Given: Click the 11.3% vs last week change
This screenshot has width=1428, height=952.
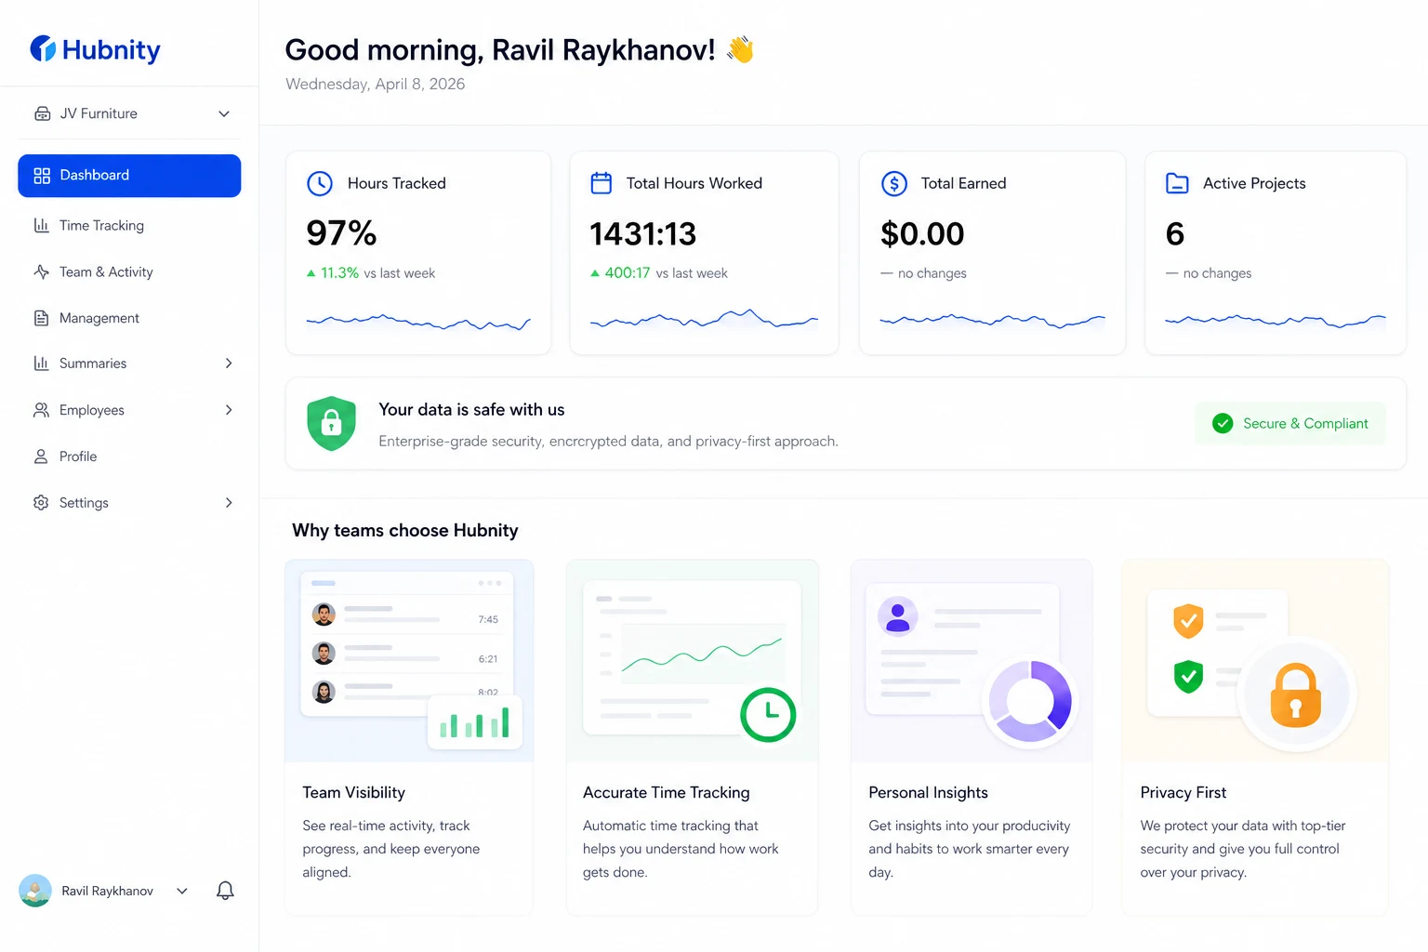Looking at the screenshot, I should [370, 273].
